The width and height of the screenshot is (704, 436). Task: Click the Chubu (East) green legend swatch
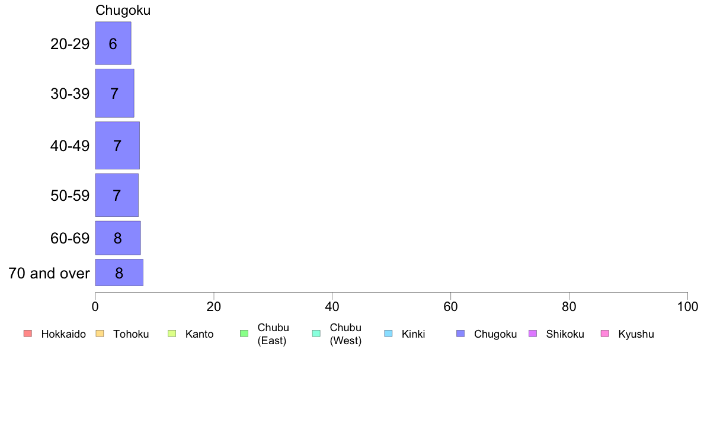click(x=244, y=334)
